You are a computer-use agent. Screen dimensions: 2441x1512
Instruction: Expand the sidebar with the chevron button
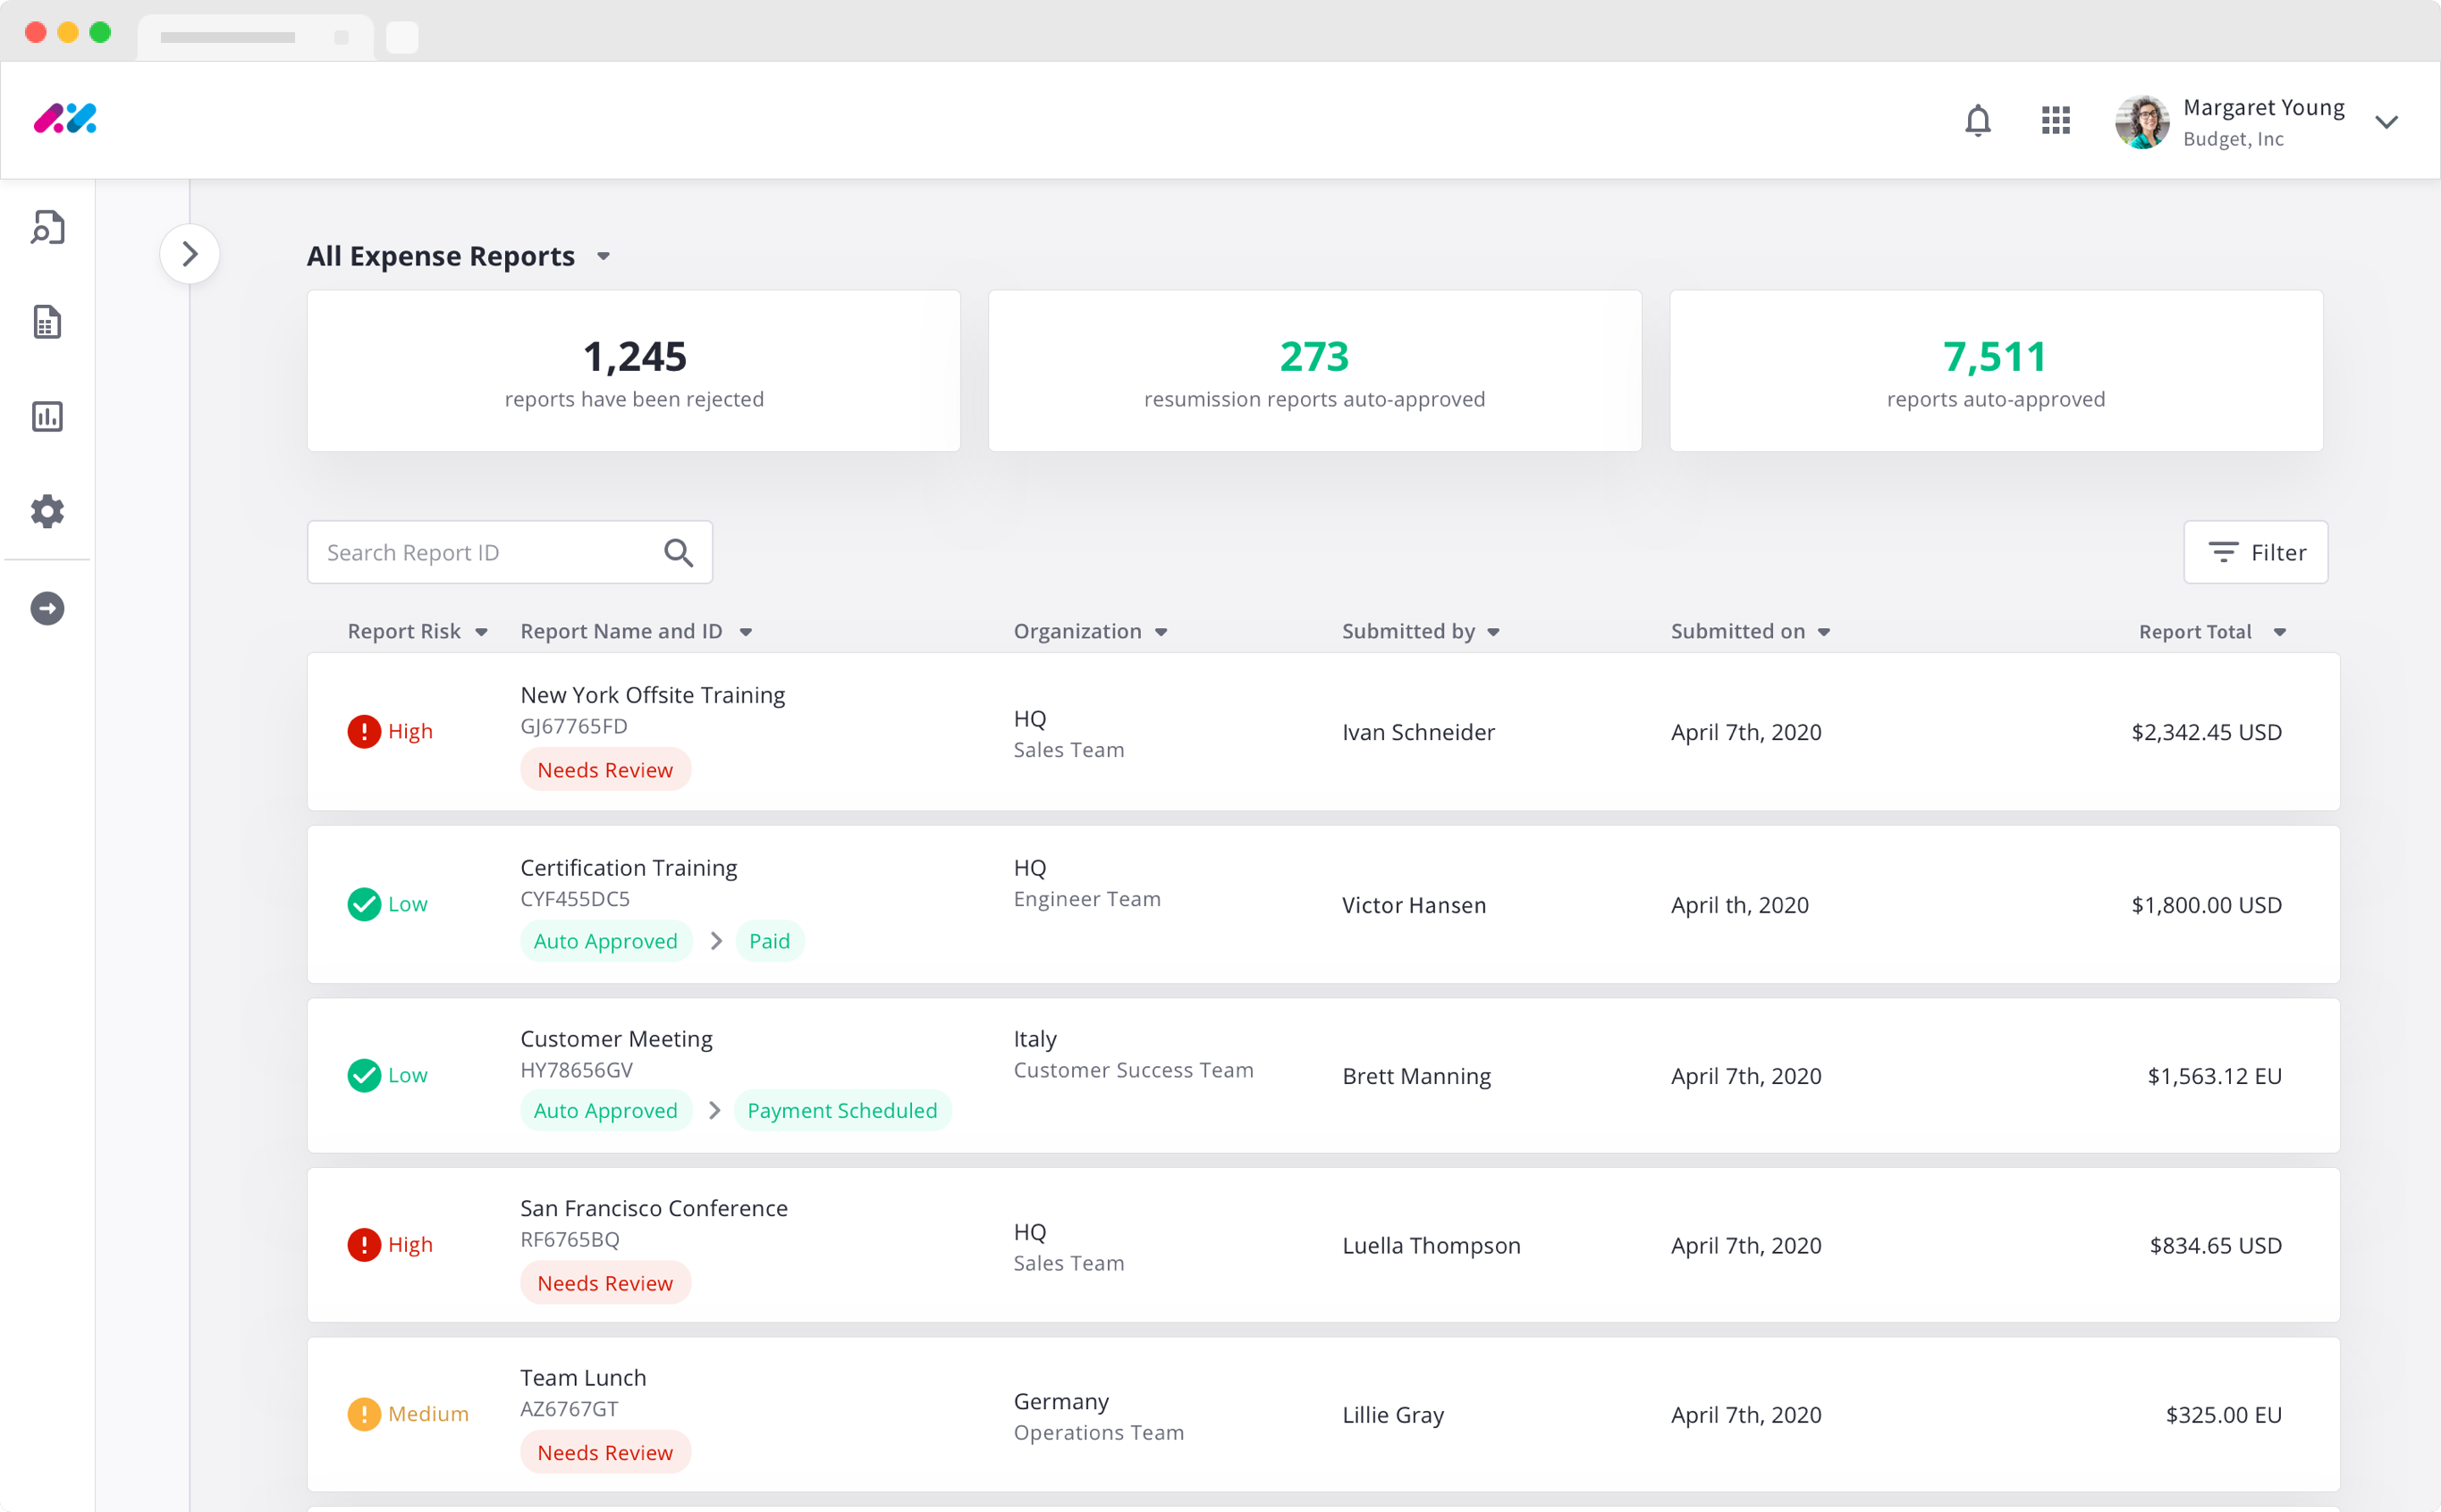189,254
